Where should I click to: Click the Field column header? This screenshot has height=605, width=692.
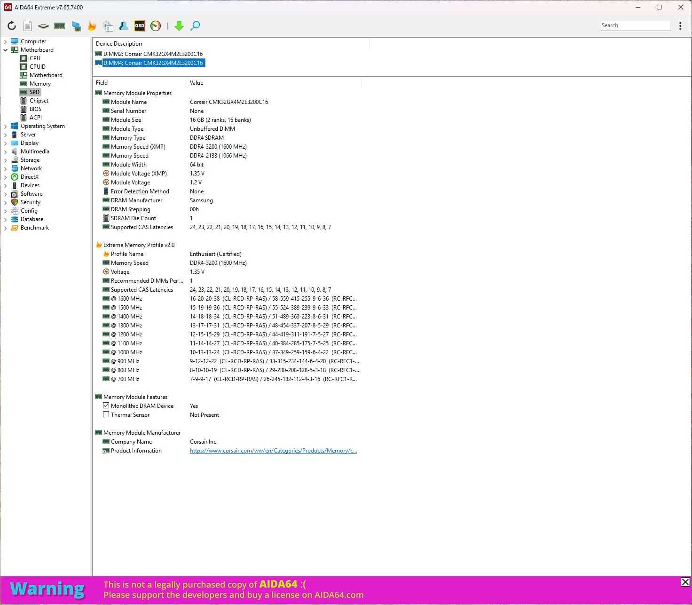tap(140, 83)
